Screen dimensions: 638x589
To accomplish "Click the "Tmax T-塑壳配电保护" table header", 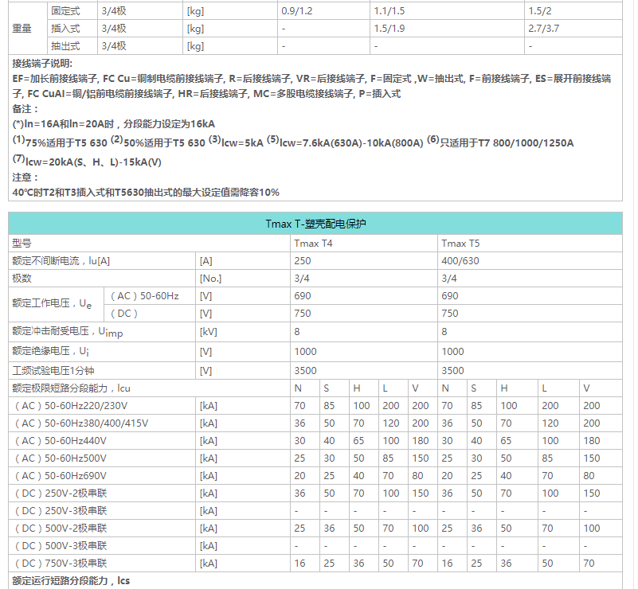I will 315,224.
